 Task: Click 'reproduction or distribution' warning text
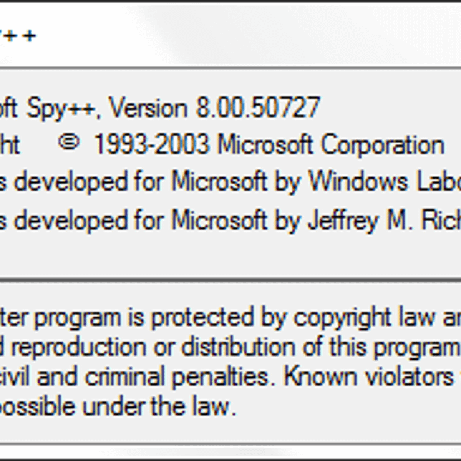pyautogui.click(x=153, y=347)
